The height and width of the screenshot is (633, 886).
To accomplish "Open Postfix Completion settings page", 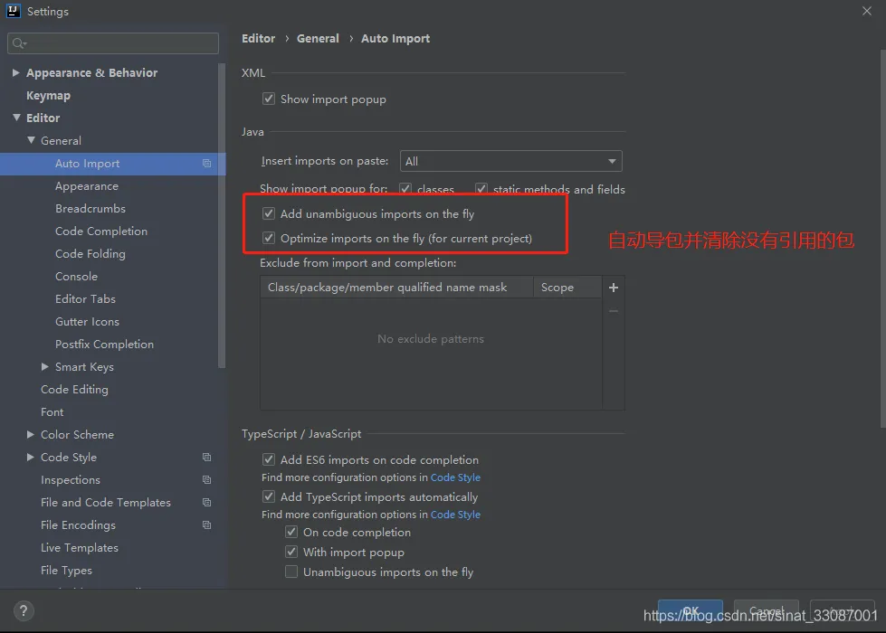I will (x=104, y=344).
